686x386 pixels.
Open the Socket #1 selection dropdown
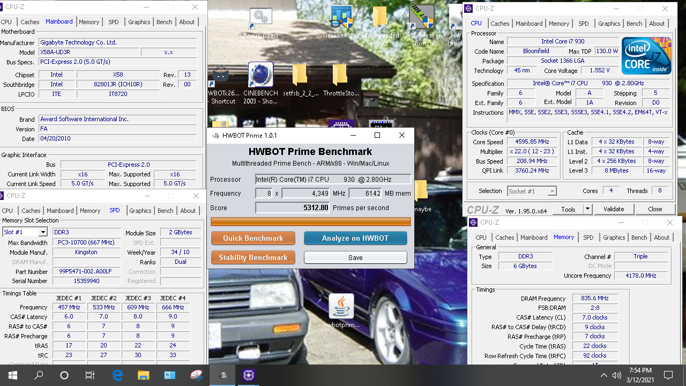pyautogui.click(x=532, y=191)
